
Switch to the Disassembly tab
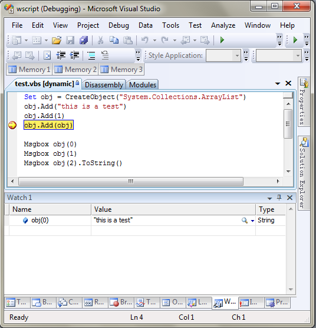[x=104, y=85]
